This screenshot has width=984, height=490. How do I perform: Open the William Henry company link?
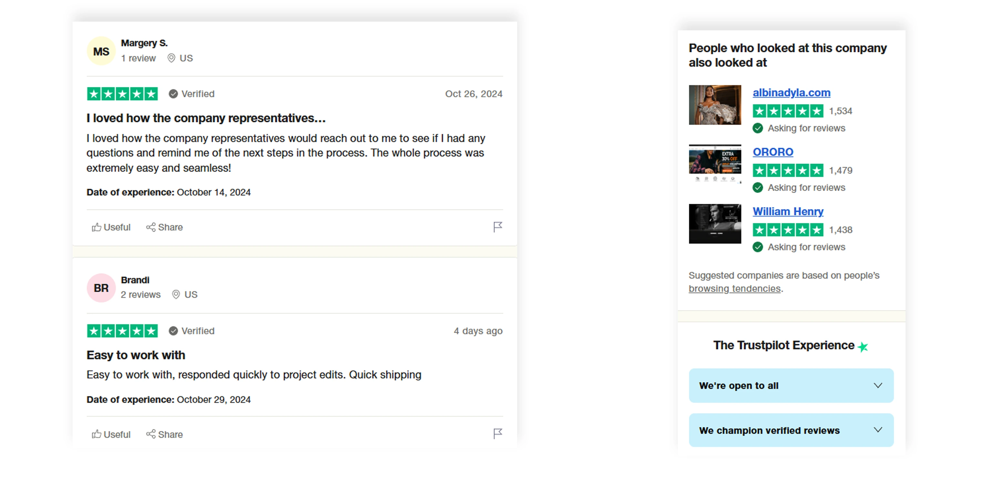[x=788, y=211]
